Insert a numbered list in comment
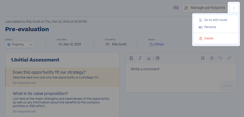244x117 pixels. (203, 58)
